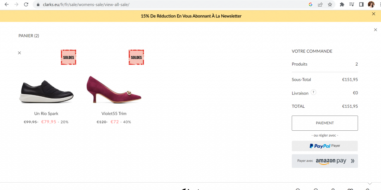This screenshot has width=381, height=190.
Task: Remove Un Rio Spark from cart
Action: coord(19,53)
